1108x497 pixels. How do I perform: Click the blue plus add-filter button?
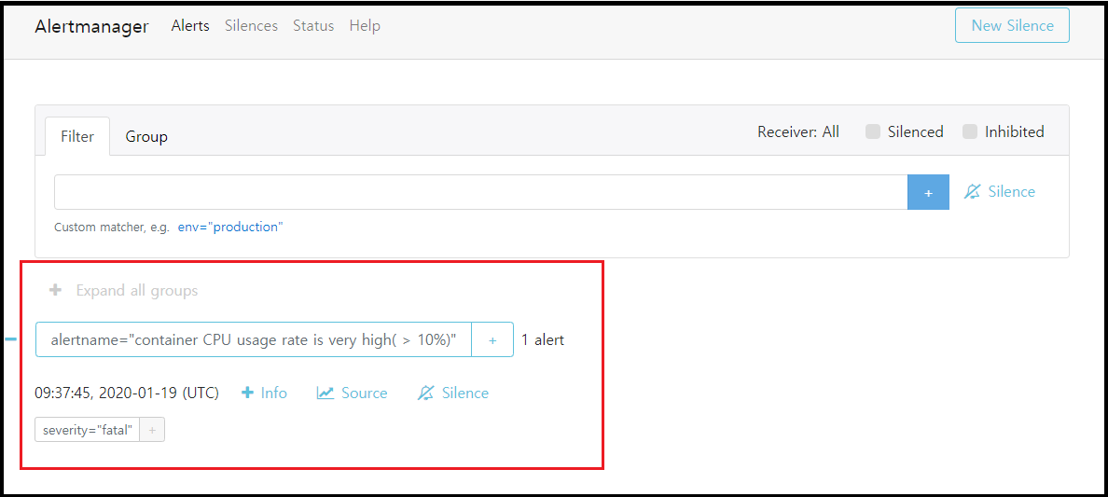pyautogui.click(x=929, y=192)
